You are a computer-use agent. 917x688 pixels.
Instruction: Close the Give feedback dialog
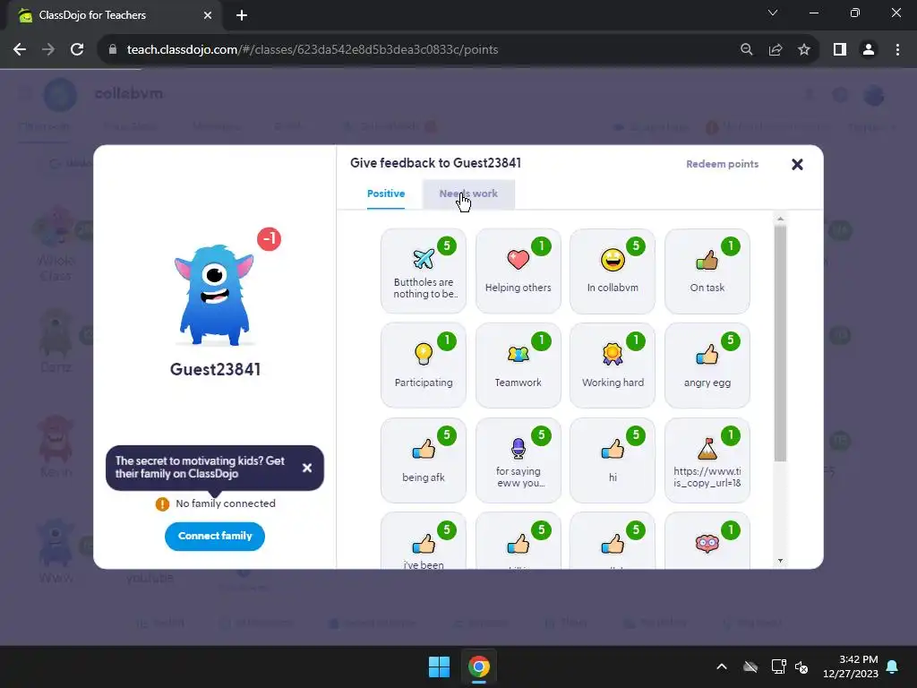(797, 165)
